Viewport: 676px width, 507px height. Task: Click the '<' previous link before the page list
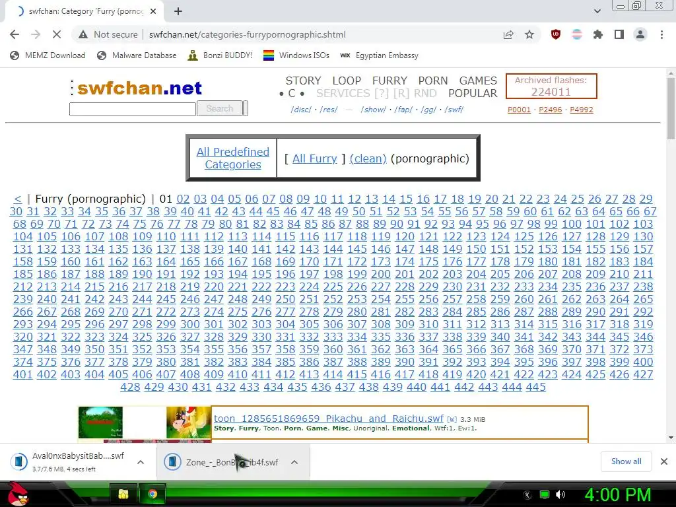17,199
